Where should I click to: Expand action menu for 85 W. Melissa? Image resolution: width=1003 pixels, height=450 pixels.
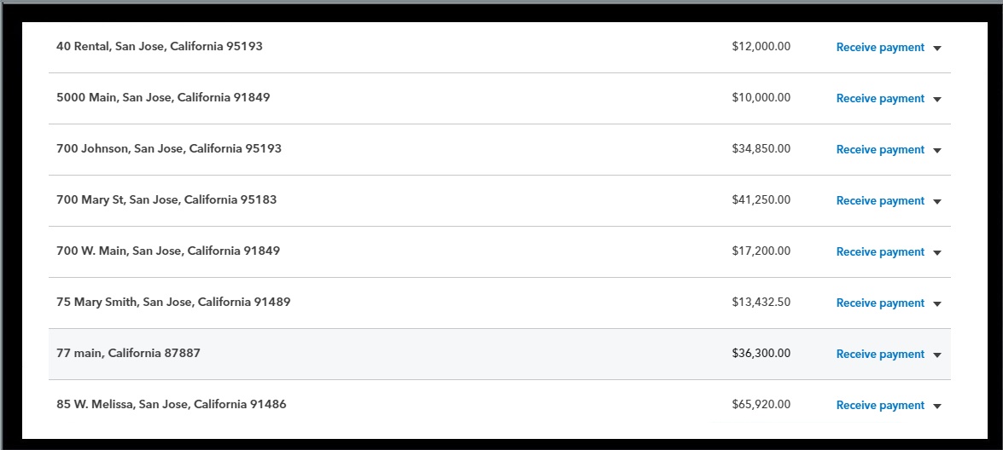pos(936,407)
